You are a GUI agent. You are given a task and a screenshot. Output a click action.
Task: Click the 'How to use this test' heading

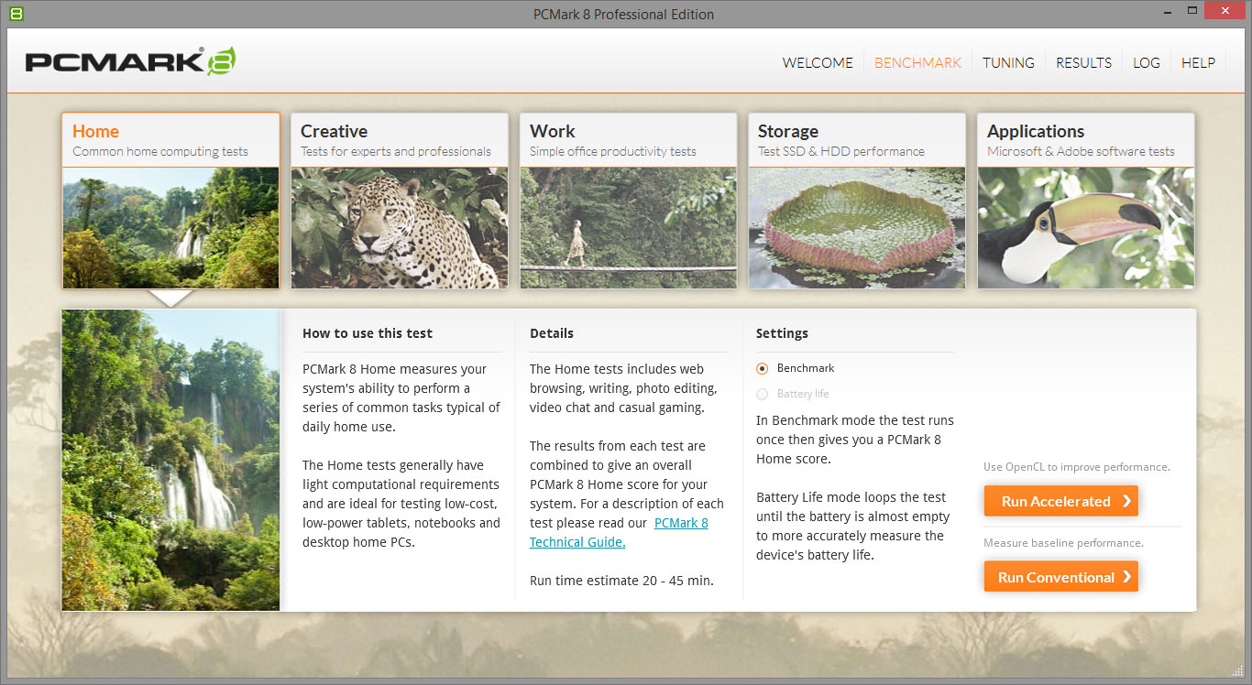click(368, 333)
